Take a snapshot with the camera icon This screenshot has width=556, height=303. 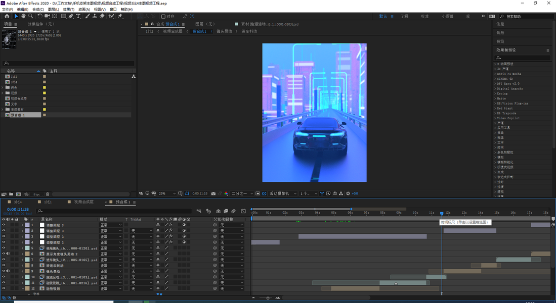coord(213,193)
